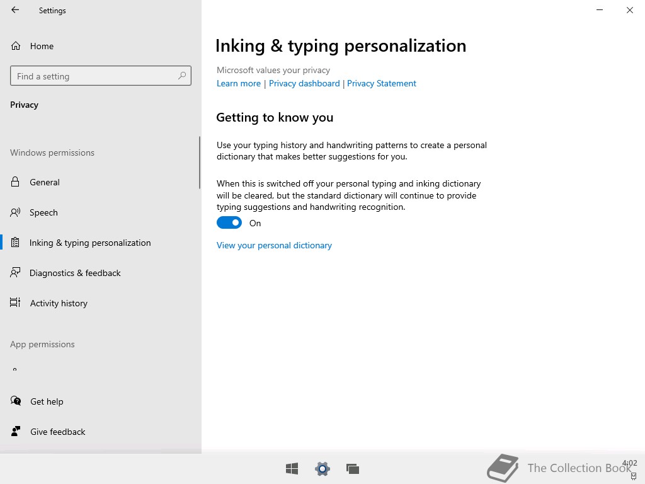
Task: Open the Privacy Statement link
Action: point(381,83)
